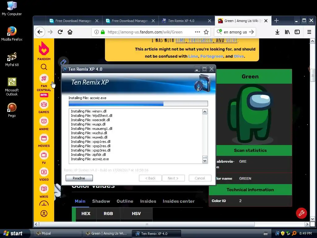The width and height of the screenshot is (317, 238).
Task: Select the Main color values tab
Action: 80,201
